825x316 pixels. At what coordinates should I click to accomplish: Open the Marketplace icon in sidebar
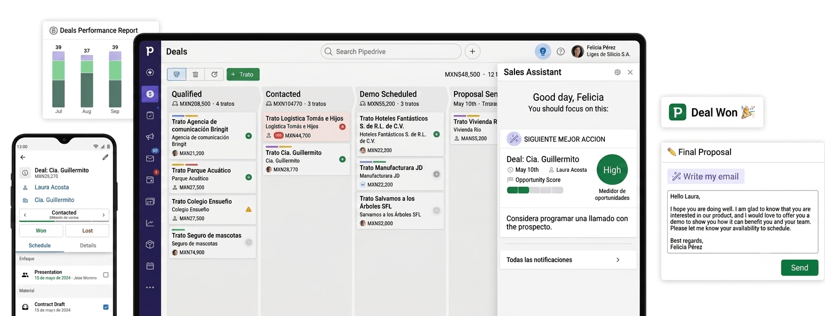(150, 266)
